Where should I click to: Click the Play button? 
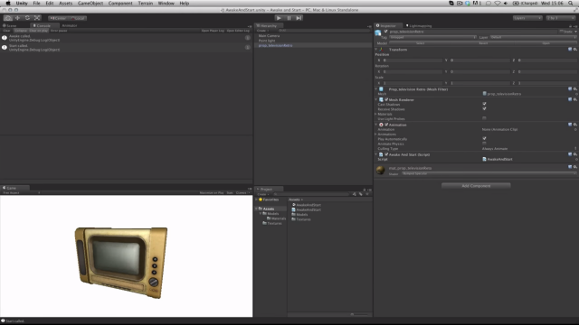pyautogui.click(x=279, y=18)
